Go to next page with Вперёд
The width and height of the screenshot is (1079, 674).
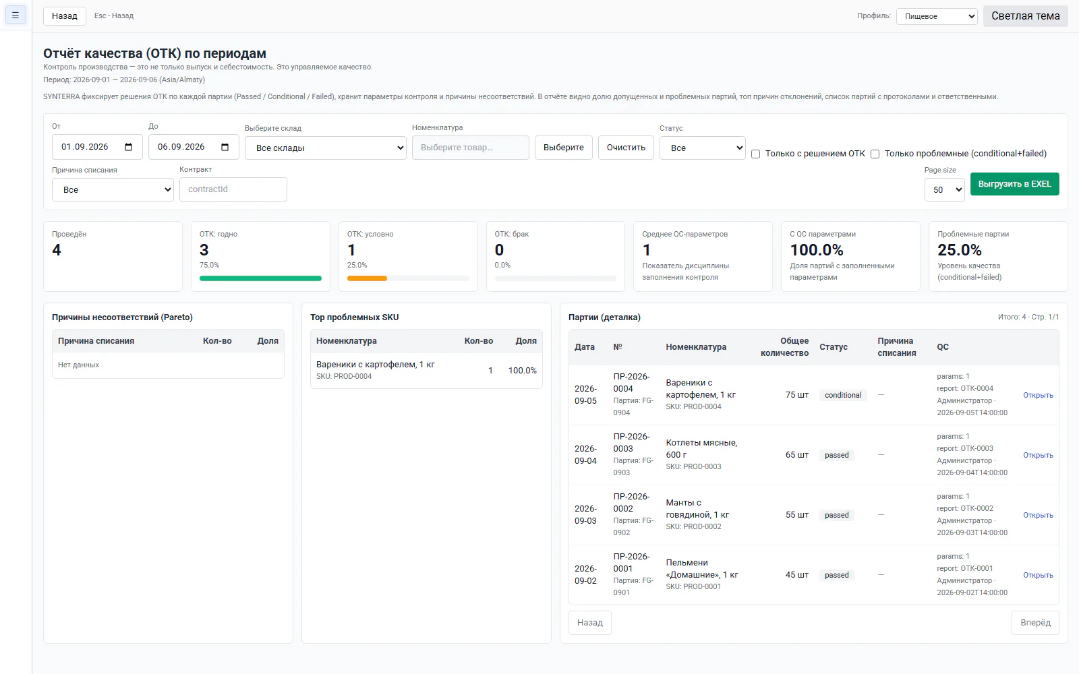[1035, 623]
